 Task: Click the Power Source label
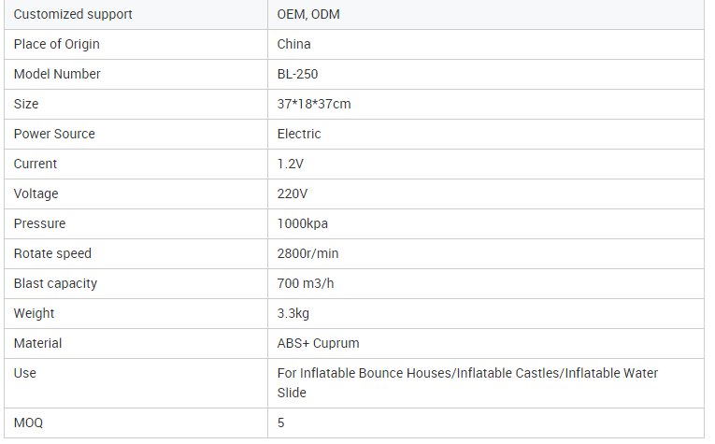tap(54, 134)
